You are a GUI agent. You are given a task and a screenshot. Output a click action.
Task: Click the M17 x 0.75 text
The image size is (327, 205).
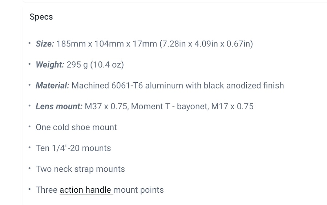pos(232,106)
